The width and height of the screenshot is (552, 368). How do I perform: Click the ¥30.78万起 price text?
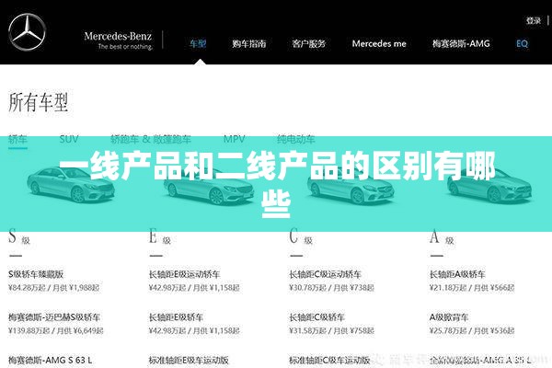308,288
